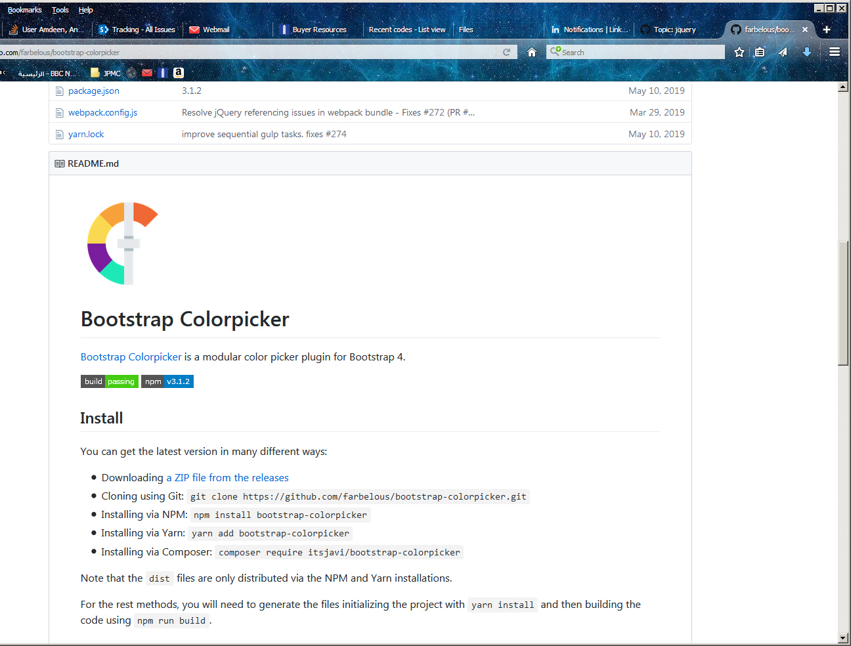Image resolution: width=851 pixels, height=646 pixels.
Task: Open the Downloads arrow icon
Action: pyautogui.click(x=807, y=53)
